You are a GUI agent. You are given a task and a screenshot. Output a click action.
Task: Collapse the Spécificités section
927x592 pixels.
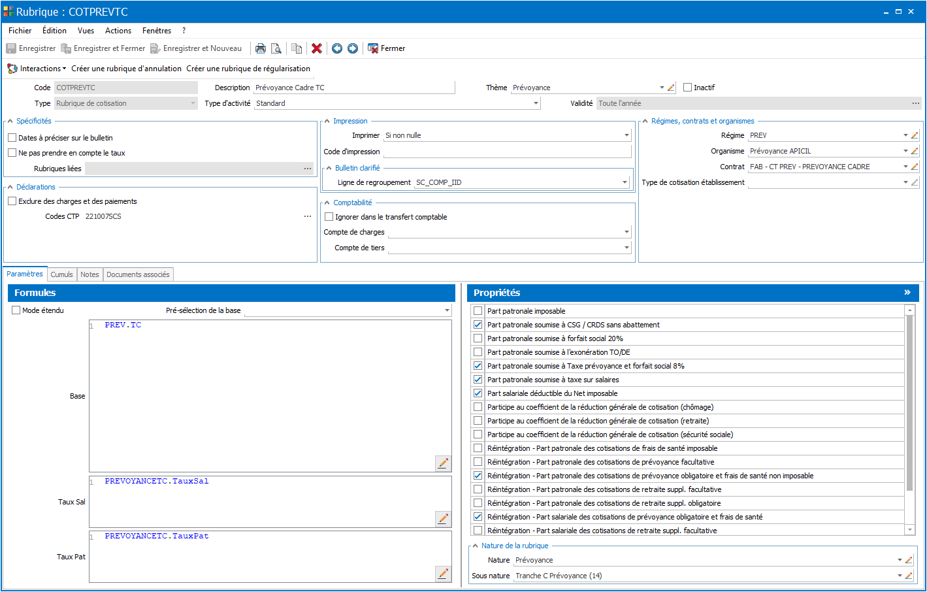(10, 121)
